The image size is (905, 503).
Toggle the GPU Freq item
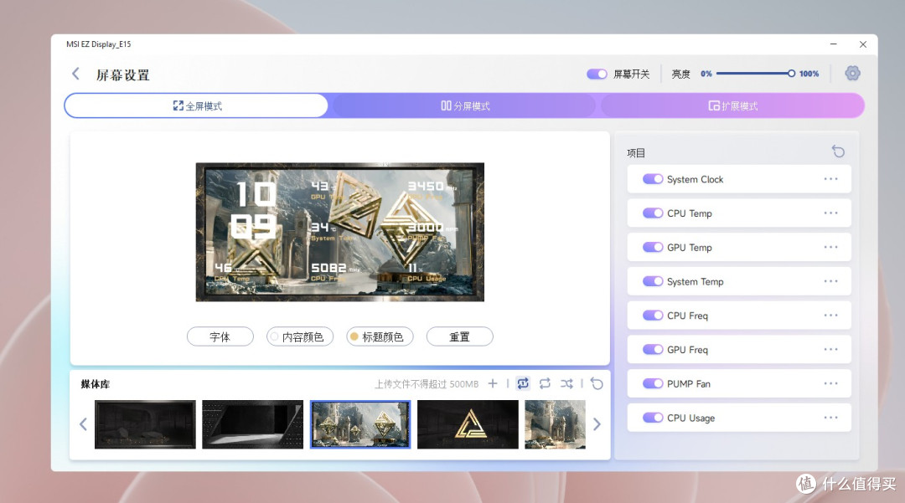point(653,350)
